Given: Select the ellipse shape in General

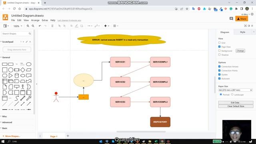Looking at the screenshot, I should tap(29, 64).
